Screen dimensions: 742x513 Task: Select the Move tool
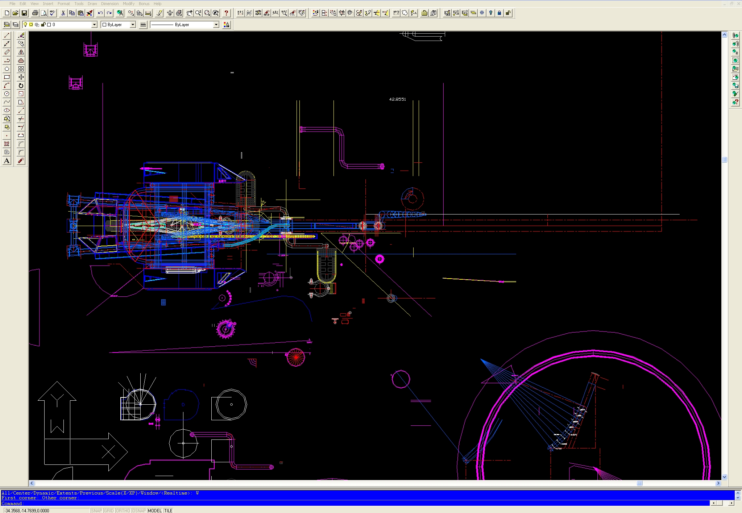pyautogui.click(x=21, y=77)
